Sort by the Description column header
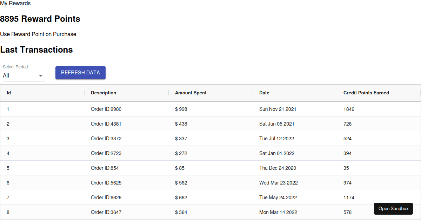 point(103,93)
